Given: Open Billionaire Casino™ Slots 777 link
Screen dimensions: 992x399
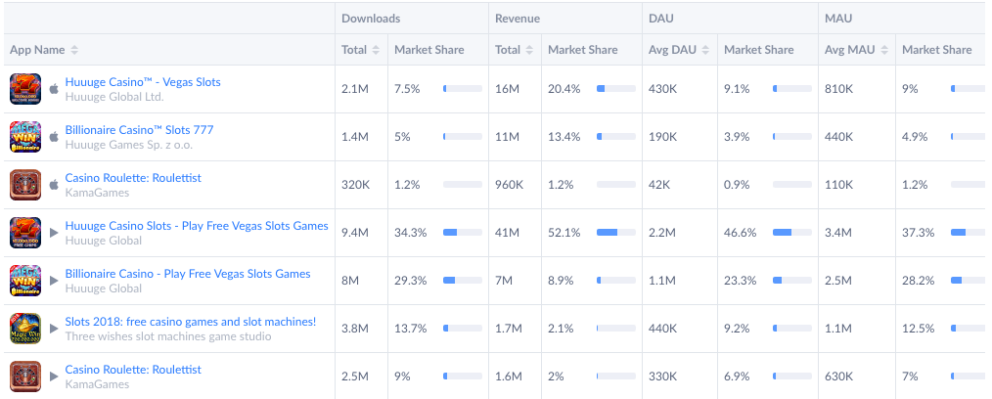Looking at the screenshot, I should coord(139,130).
